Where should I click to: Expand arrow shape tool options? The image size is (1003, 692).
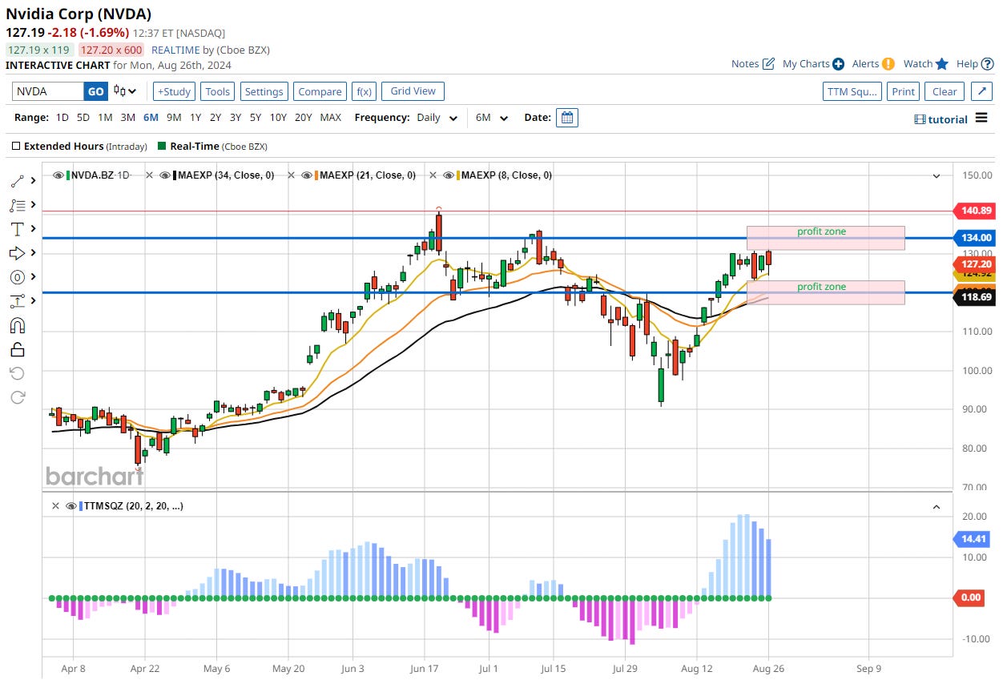(33, 253)
